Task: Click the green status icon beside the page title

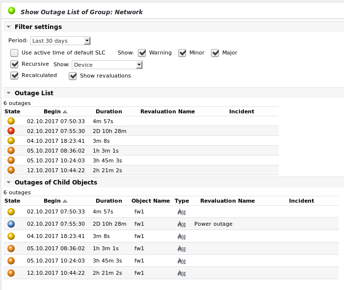Action: click(x=11, y=10)
